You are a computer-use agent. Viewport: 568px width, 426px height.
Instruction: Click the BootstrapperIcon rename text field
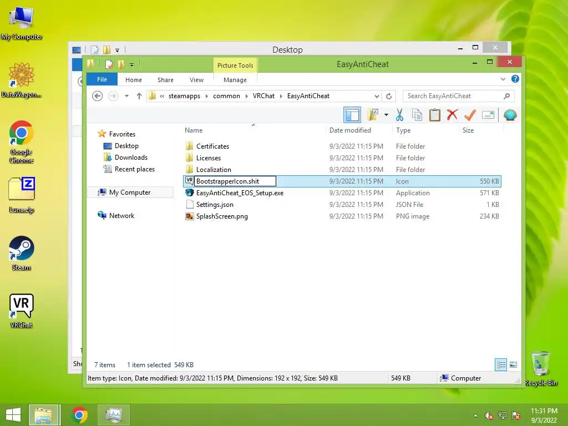pos(235,181)
